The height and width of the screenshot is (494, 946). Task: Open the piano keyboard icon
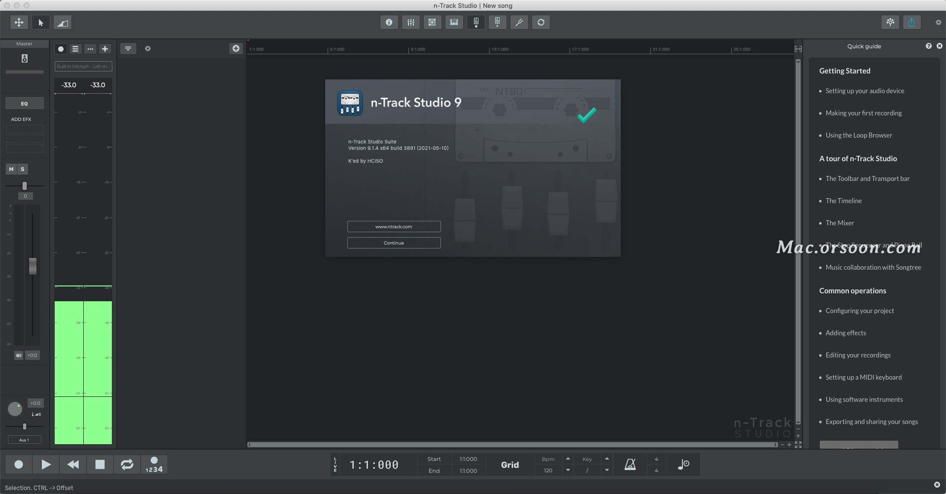454,22
